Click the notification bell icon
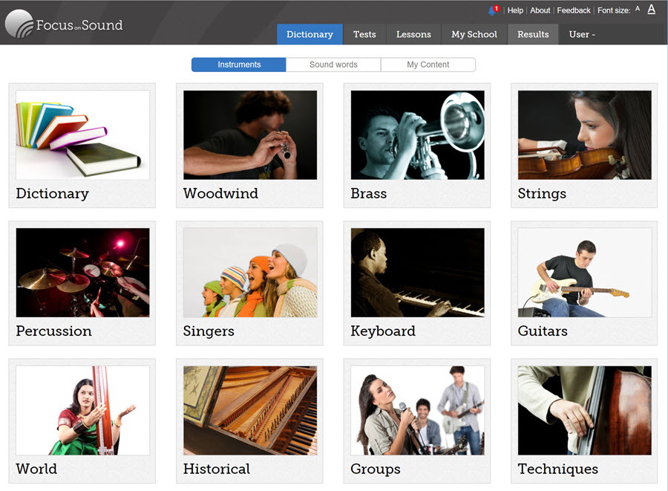Viewport: 668px width, 491px height. (x=494, y=10)
